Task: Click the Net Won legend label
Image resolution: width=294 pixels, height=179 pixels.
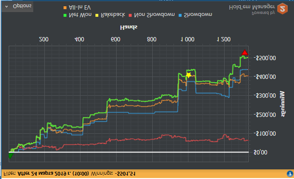Action: 80,15
